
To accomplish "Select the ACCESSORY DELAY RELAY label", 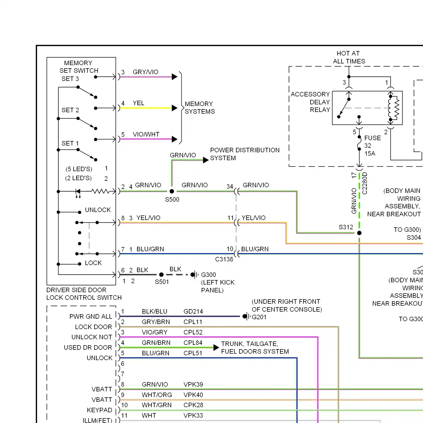I will pyautogui.click(x=310, y=102).
